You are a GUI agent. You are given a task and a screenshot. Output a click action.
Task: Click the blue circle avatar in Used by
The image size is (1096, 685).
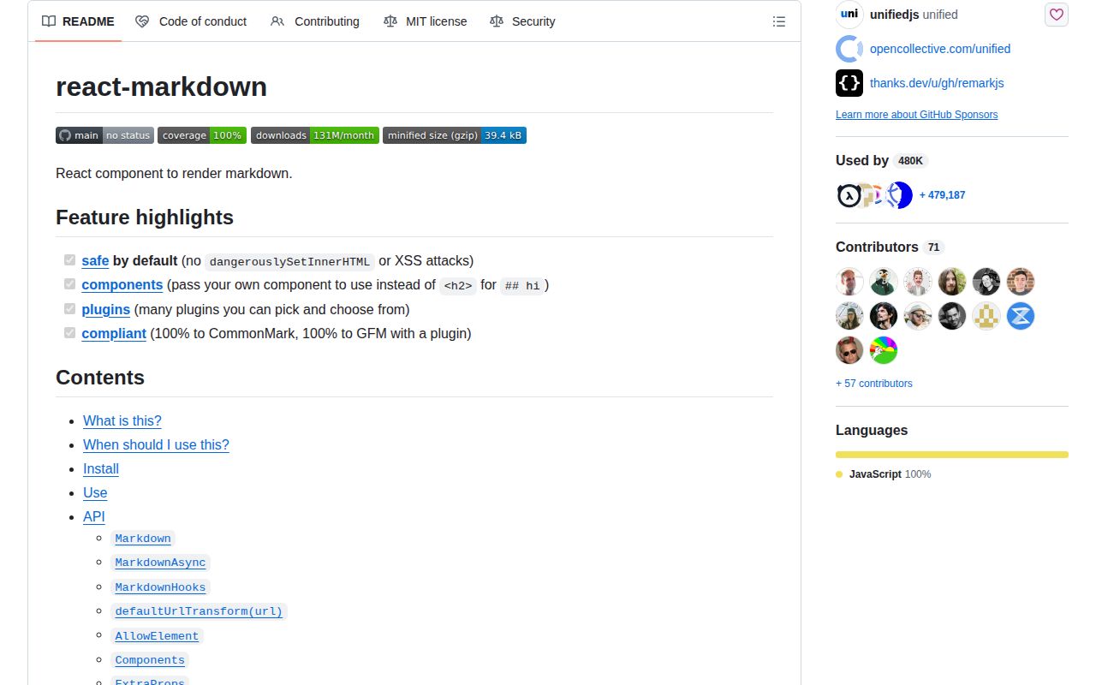901,195
